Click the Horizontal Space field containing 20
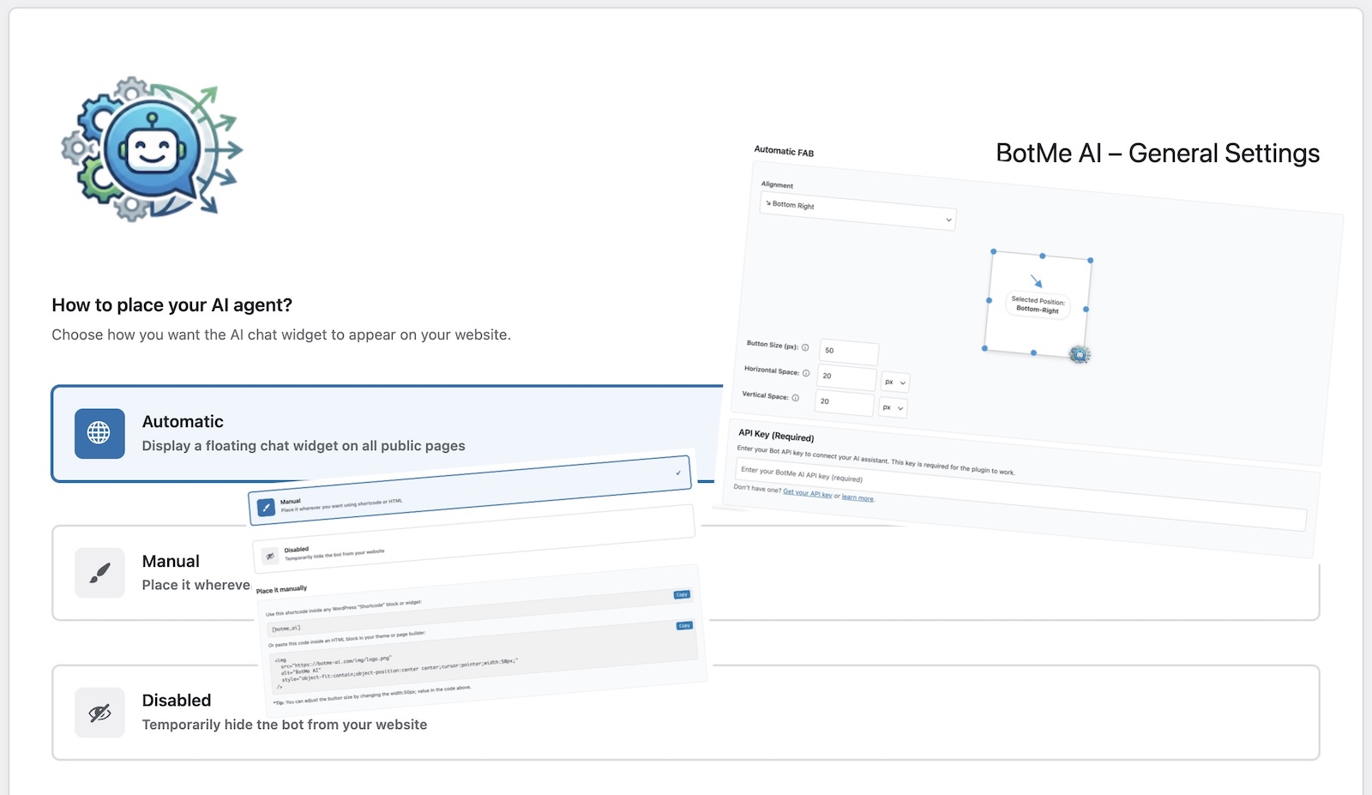1372x795 pixels. [x=847, y=377]
